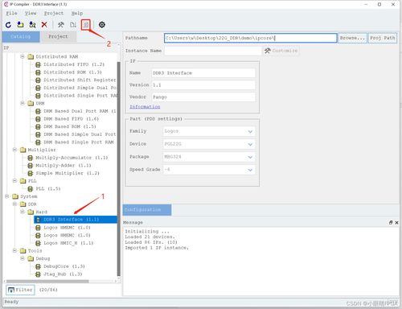Click the chip icon beside Jtag_Hub (1.3)
Image resolution: width=402 pixels, height=309 pixels.
tap(38, 274)
